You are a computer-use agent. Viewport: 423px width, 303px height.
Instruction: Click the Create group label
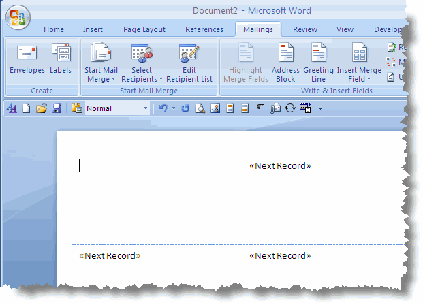(42, 91)
